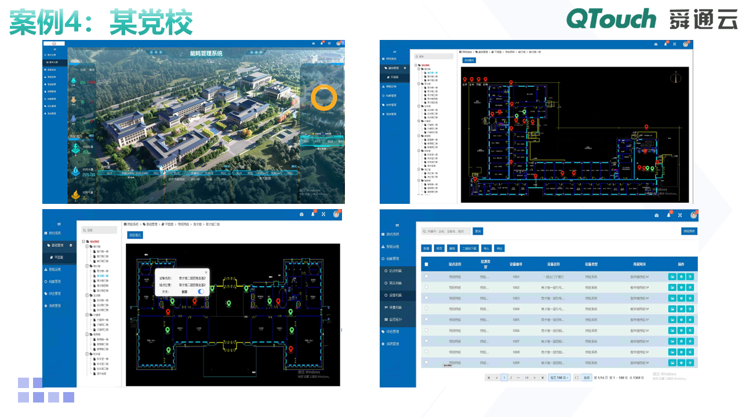The height and width of the screenshot is (417, 742).
Task: Click the notification bell in device table panel
Action: coord(669,215)
